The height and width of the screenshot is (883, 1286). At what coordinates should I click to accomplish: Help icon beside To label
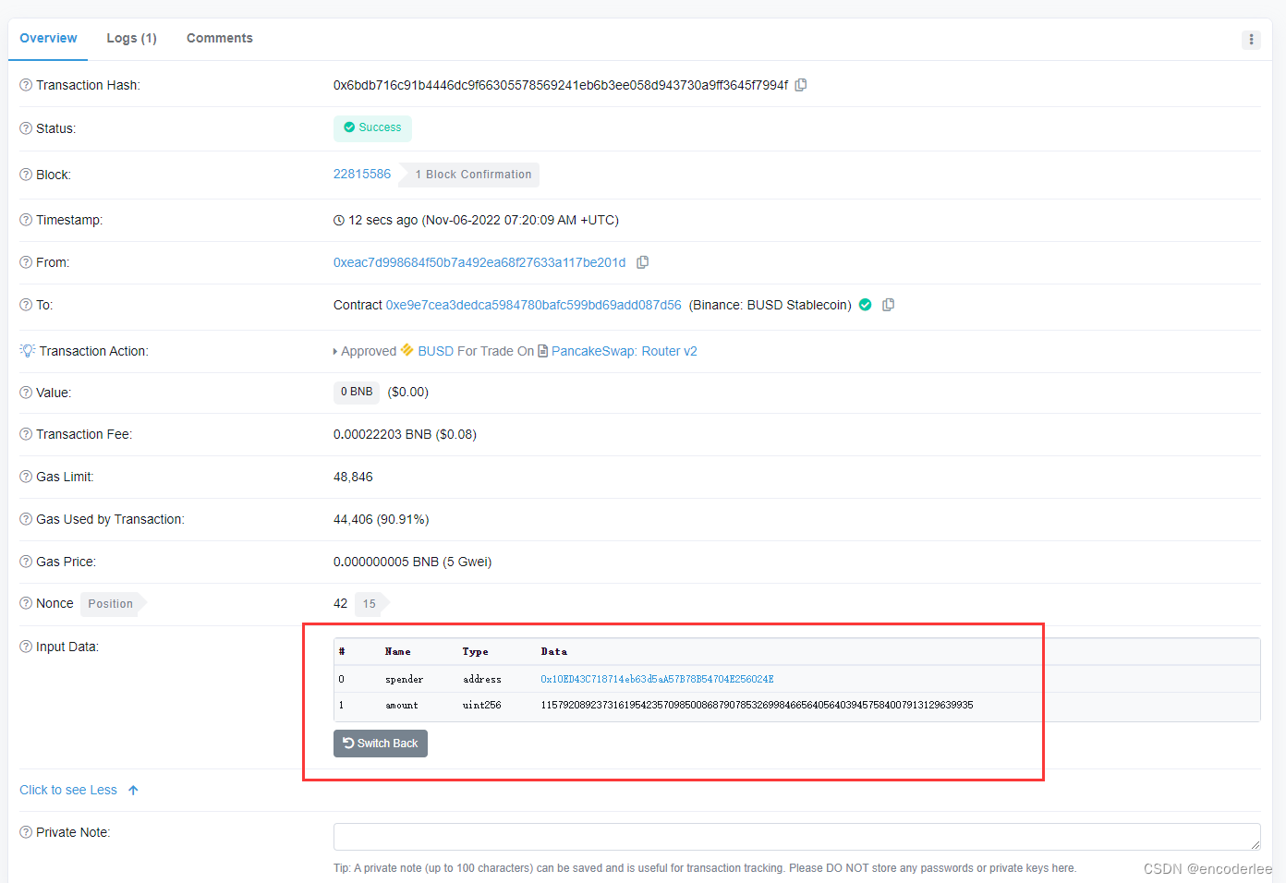[x=26, y=305]
